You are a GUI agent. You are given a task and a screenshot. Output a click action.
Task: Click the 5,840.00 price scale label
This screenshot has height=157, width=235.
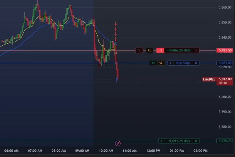pyautogui.click(x=225, y=37)
